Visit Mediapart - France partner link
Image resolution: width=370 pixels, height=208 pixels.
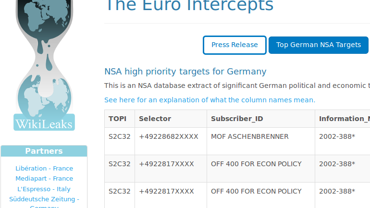[44, 179]
